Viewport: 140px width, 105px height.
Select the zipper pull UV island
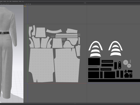[120, 65]
